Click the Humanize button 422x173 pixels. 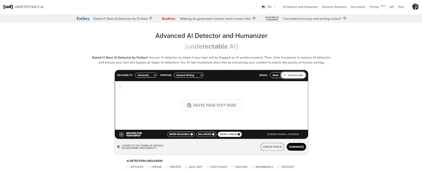tap(296, 147)
